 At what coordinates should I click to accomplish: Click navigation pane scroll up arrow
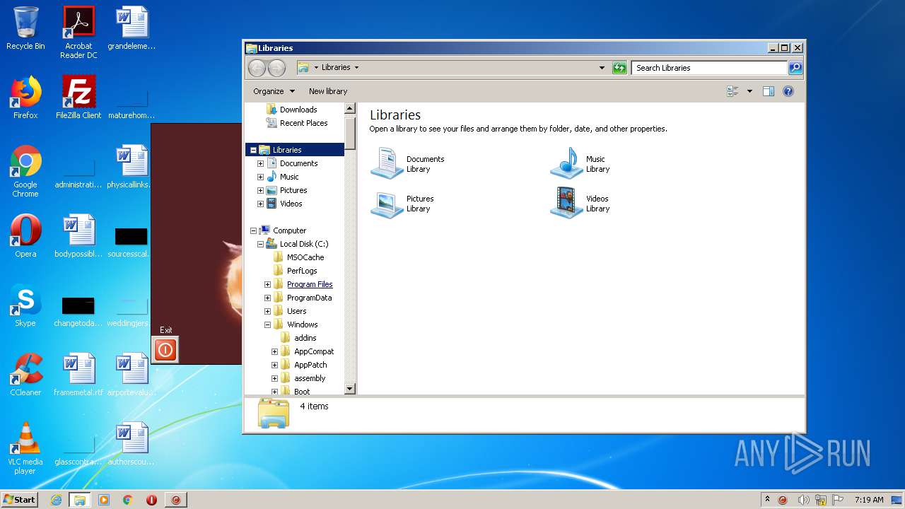tap(349, 109)
